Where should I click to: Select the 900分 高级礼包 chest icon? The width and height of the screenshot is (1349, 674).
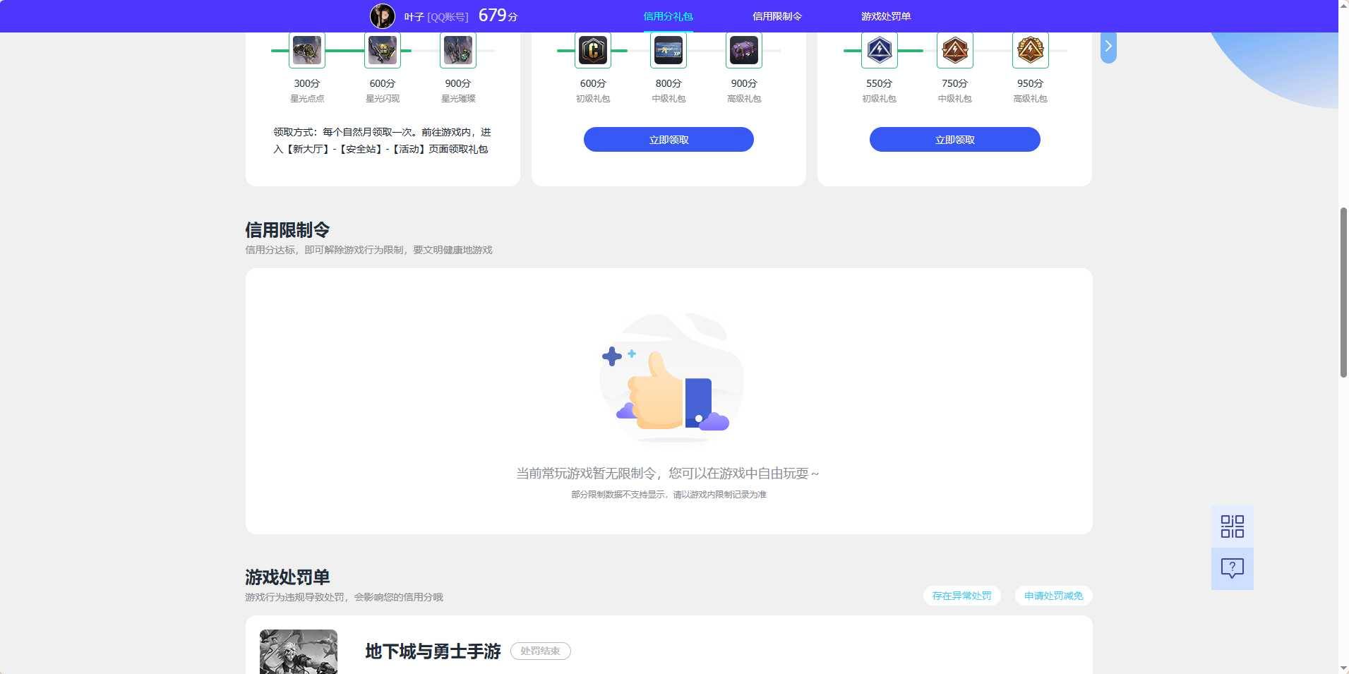click(744, 50)
